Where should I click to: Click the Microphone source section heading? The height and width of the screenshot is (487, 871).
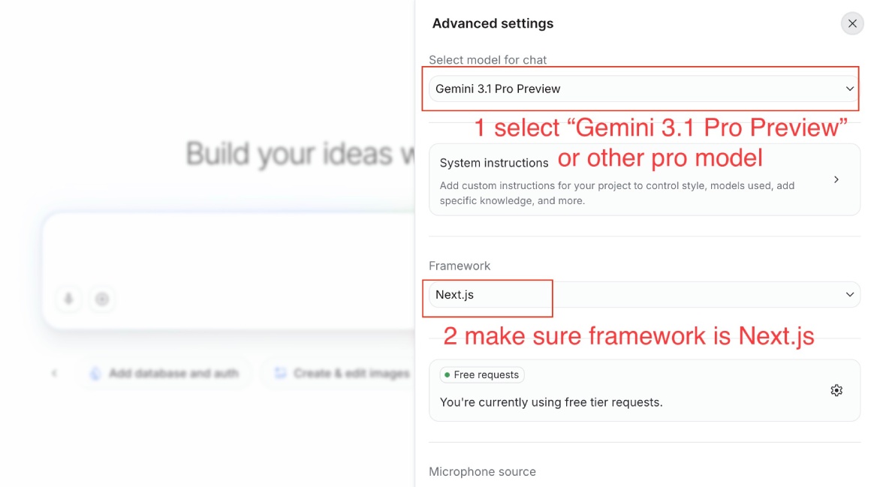pyautogui.click(x=481, y=471)
